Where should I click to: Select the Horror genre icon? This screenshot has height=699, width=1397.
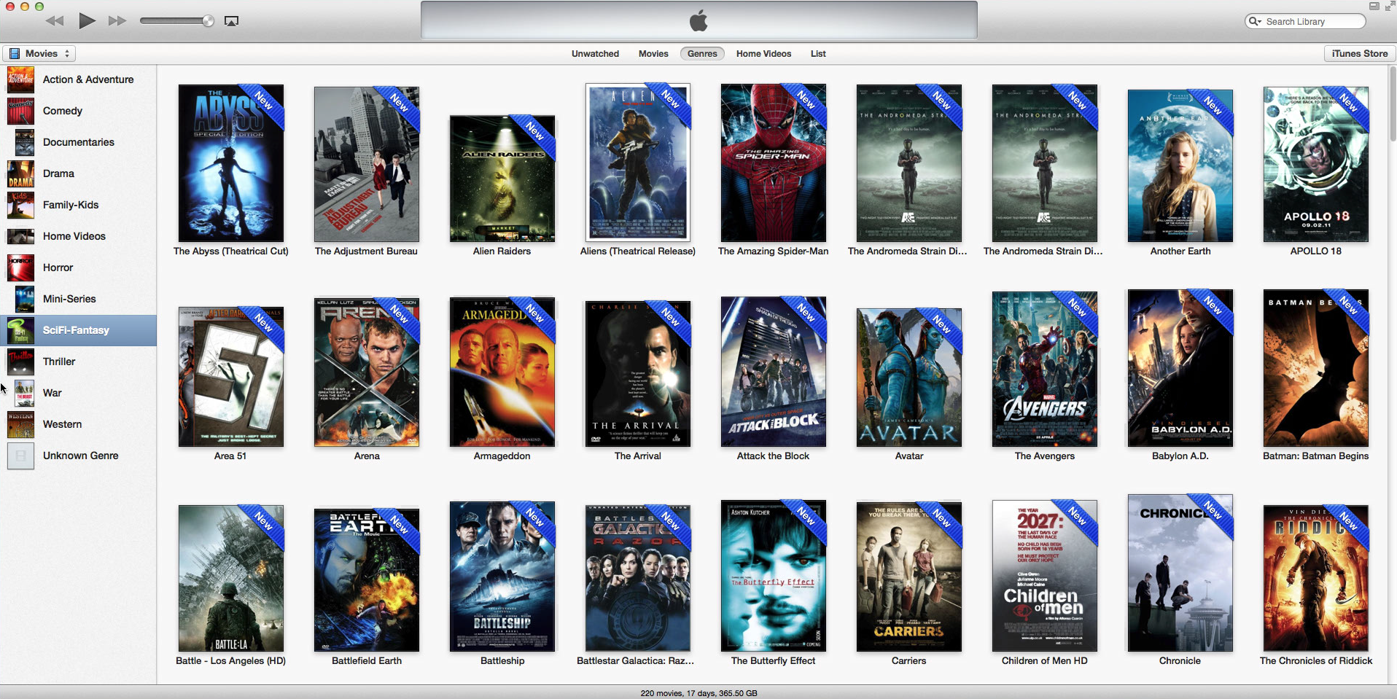pos(20,268)
